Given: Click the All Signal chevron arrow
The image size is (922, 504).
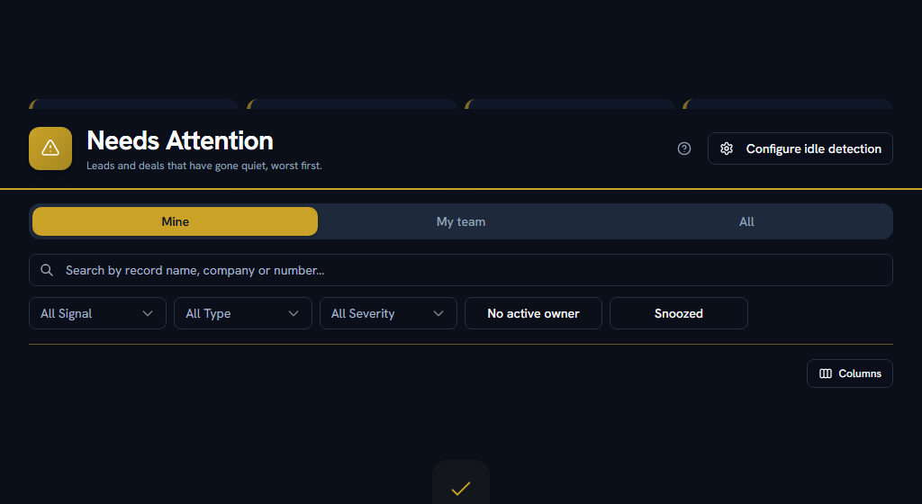Looking at the screenshot, I should tap(148, 314).
